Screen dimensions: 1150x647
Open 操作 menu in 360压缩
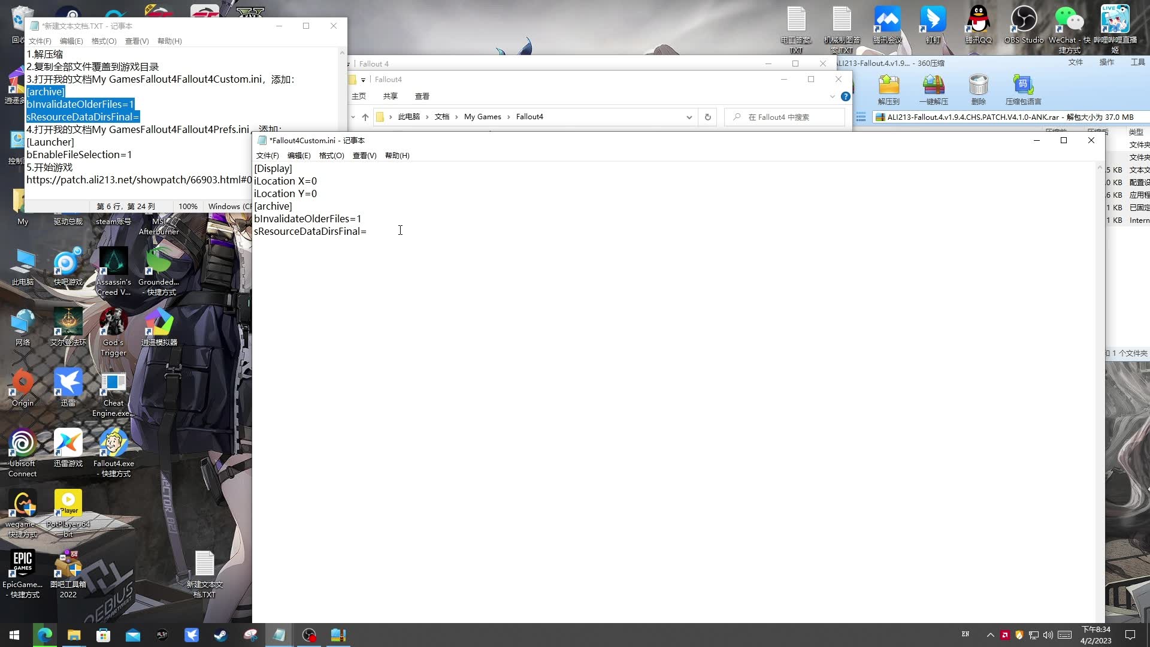(1107, 62)
